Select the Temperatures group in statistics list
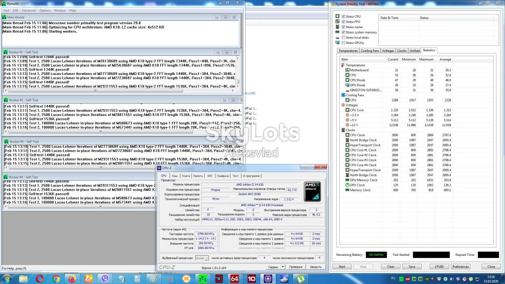 [x=355, y=65]
